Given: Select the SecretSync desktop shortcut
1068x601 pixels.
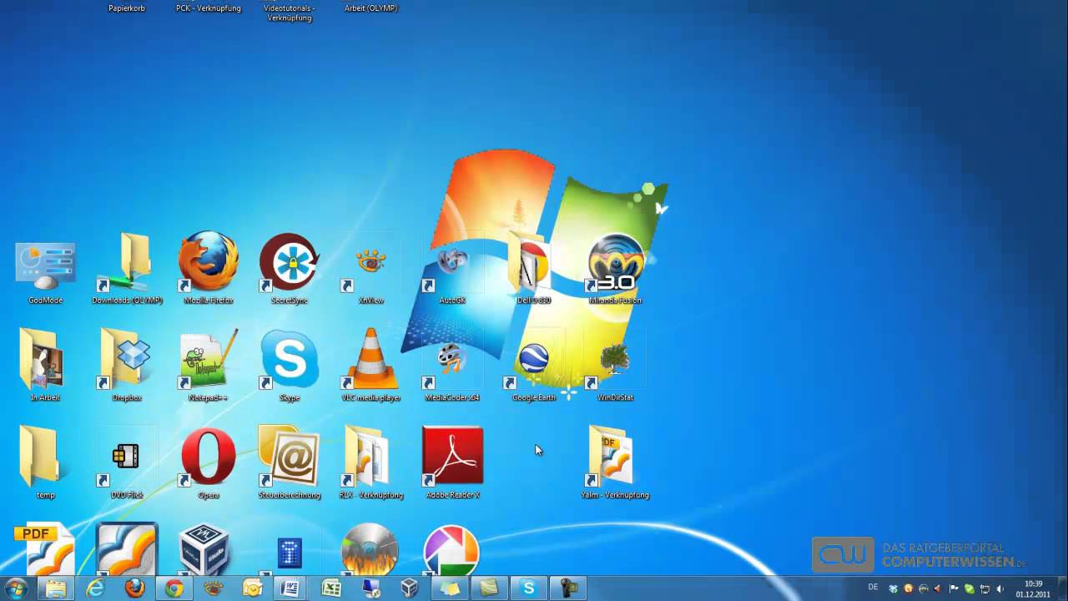Looking at the screenshot, I should point(289,267).
